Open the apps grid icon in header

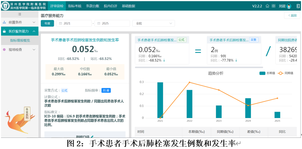[273, 6]
